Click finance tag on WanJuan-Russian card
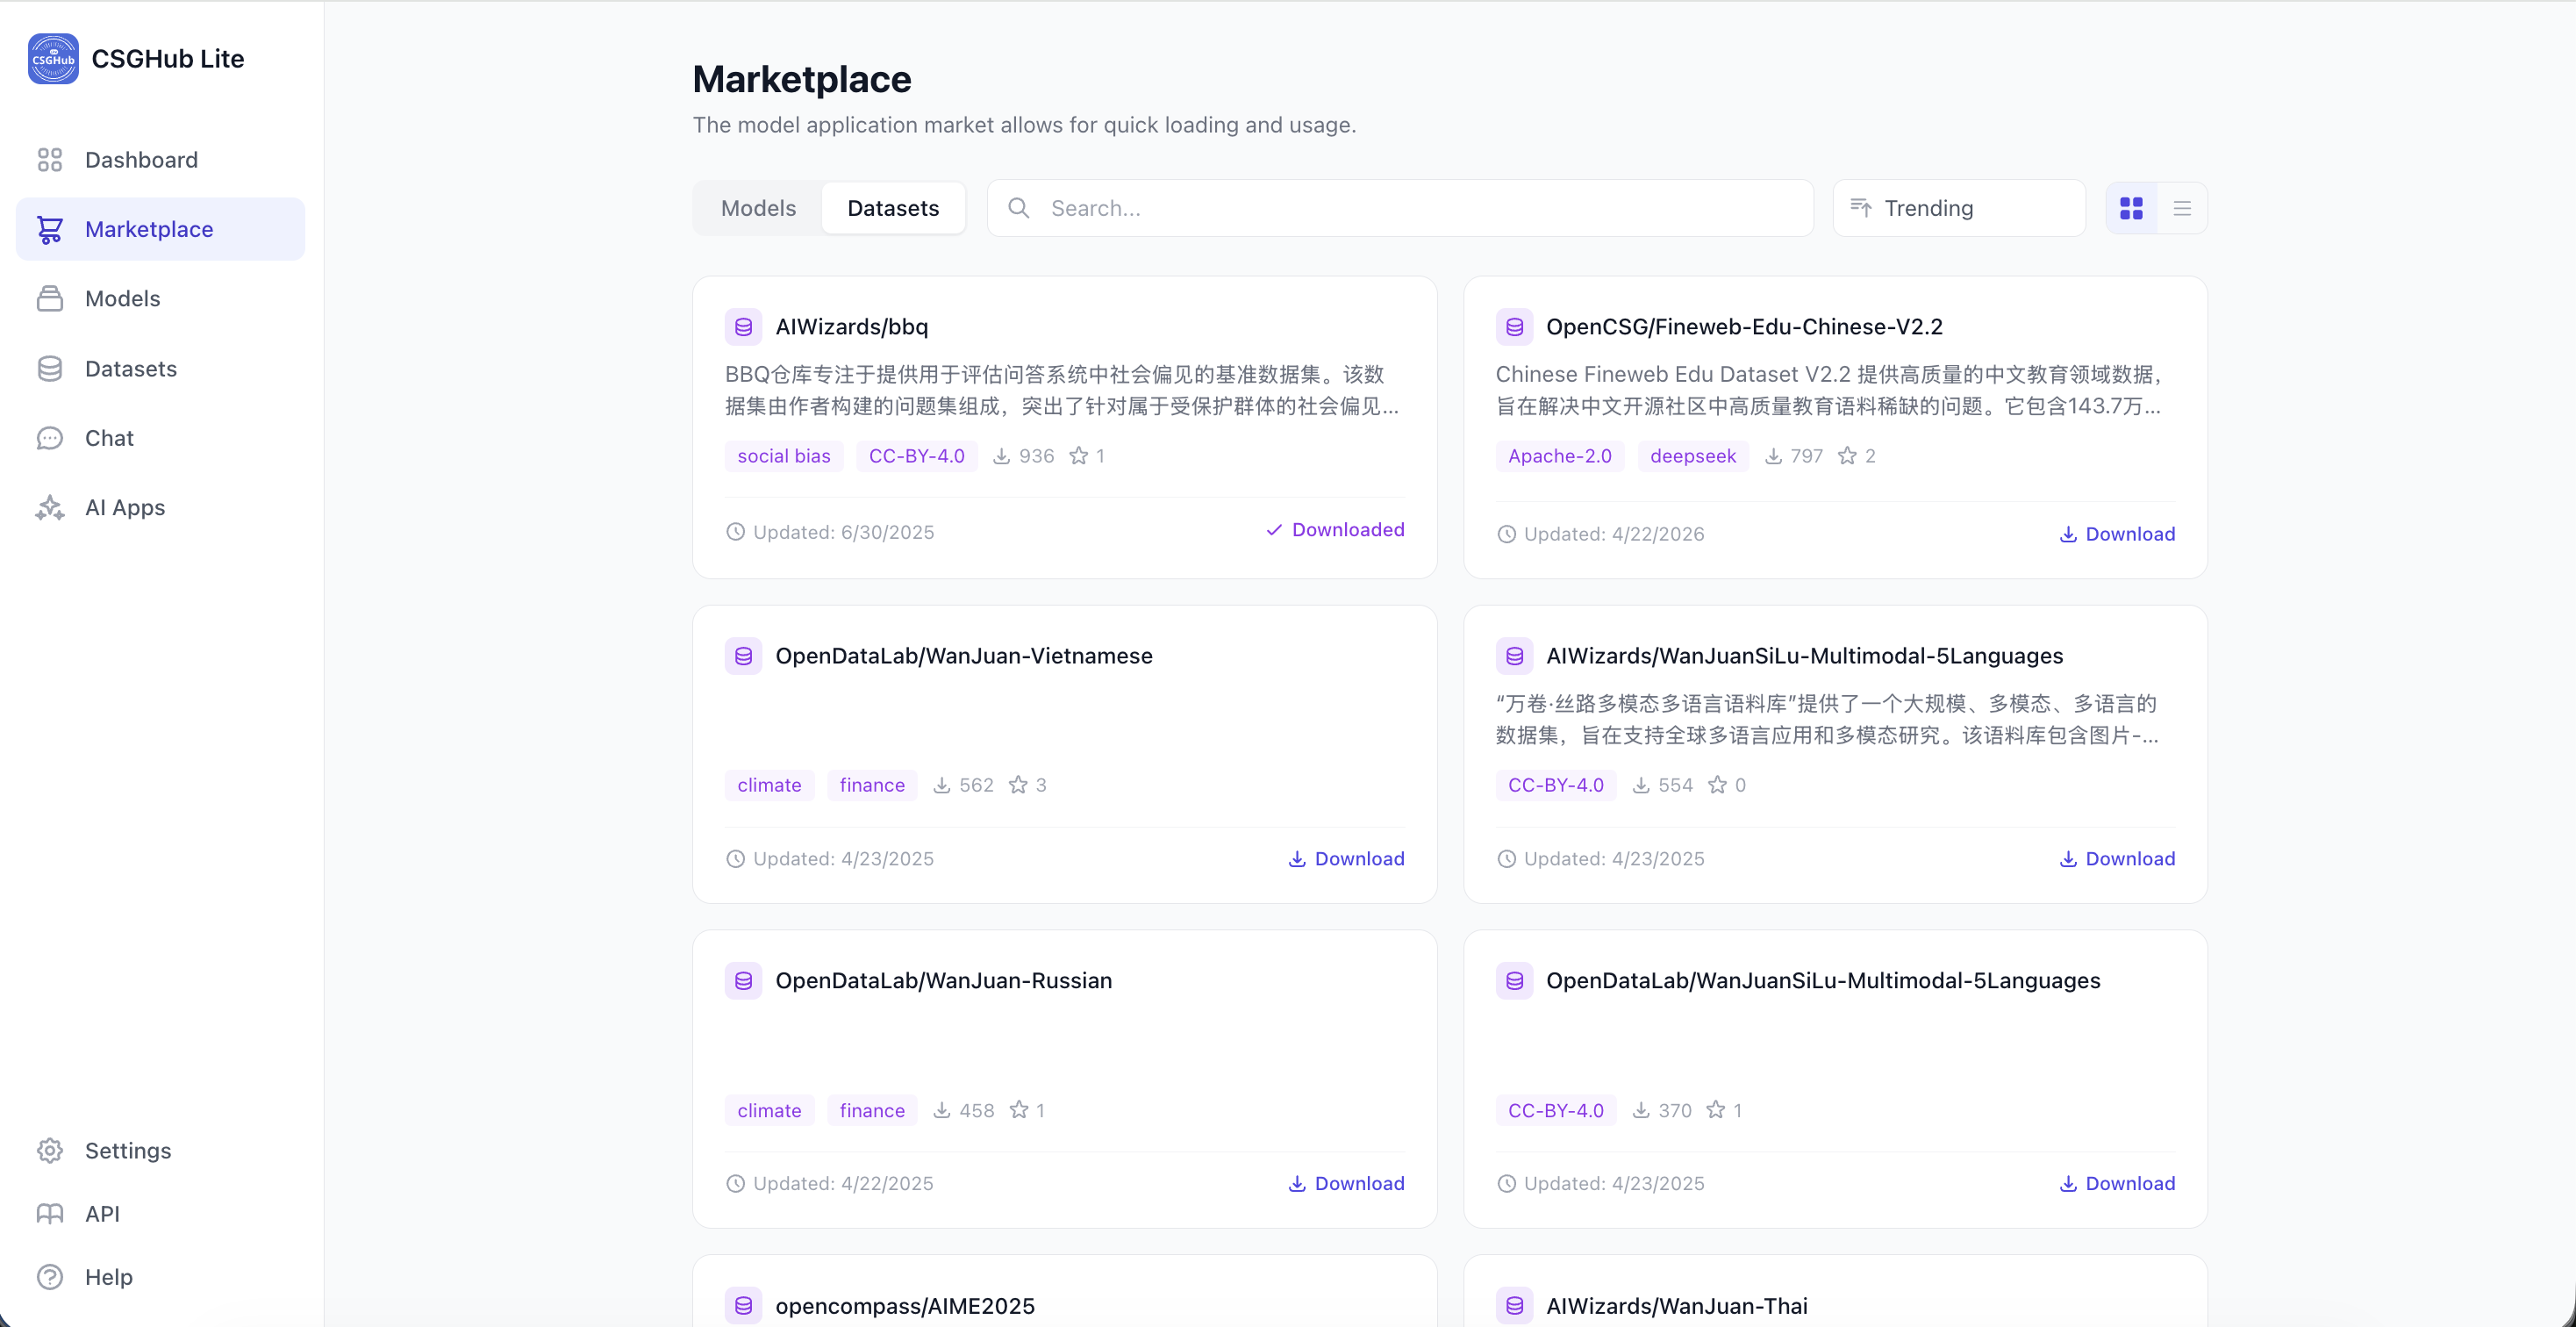This screenshot has height=1327, width=2576. coord(872,1110)
